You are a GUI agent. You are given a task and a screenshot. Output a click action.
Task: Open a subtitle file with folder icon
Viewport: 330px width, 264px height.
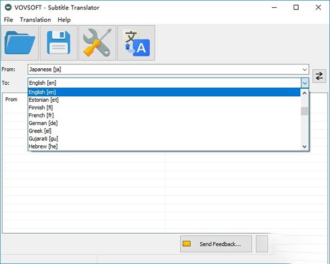click(20, 43)
